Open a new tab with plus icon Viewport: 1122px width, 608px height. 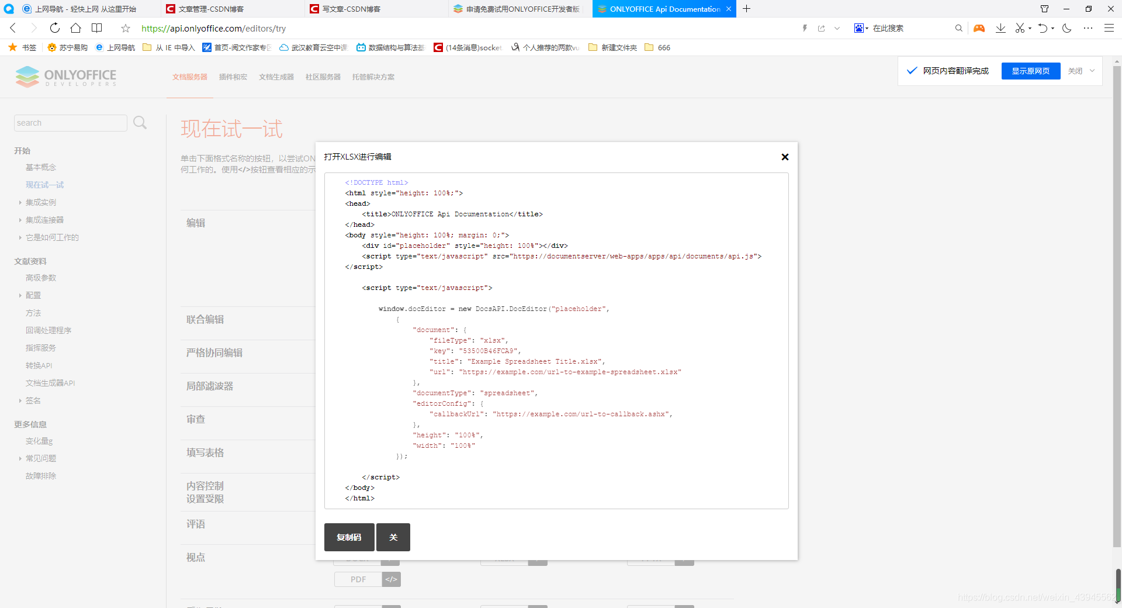point(746,9)
